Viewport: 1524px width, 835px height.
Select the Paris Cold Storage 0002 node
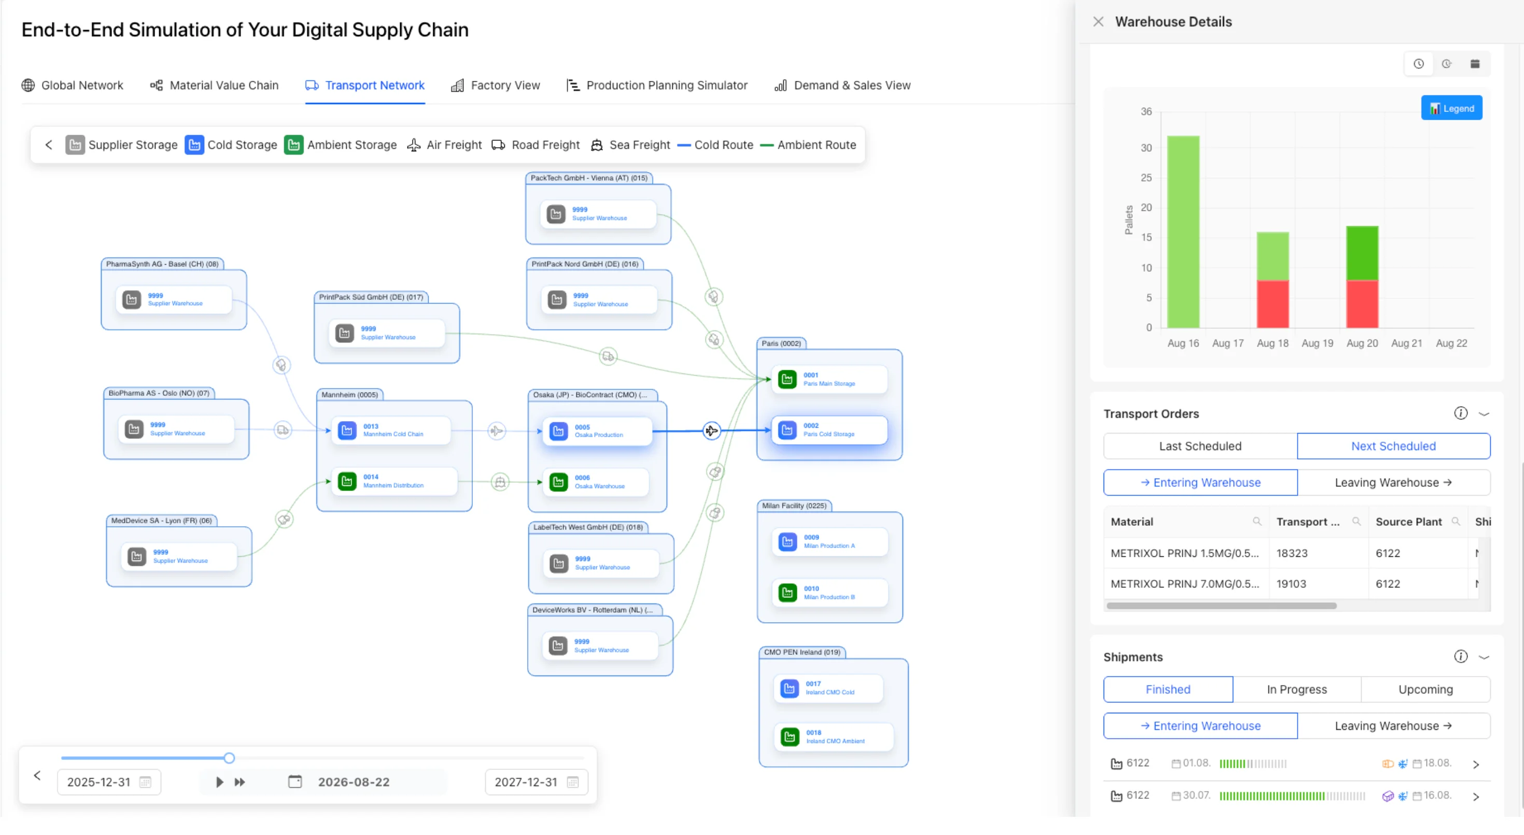829,430
